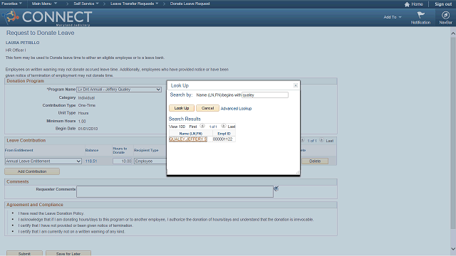This screenshot has width=456, height=256.
Task: Click the Home icon in top bar
Action: point(407,4)
